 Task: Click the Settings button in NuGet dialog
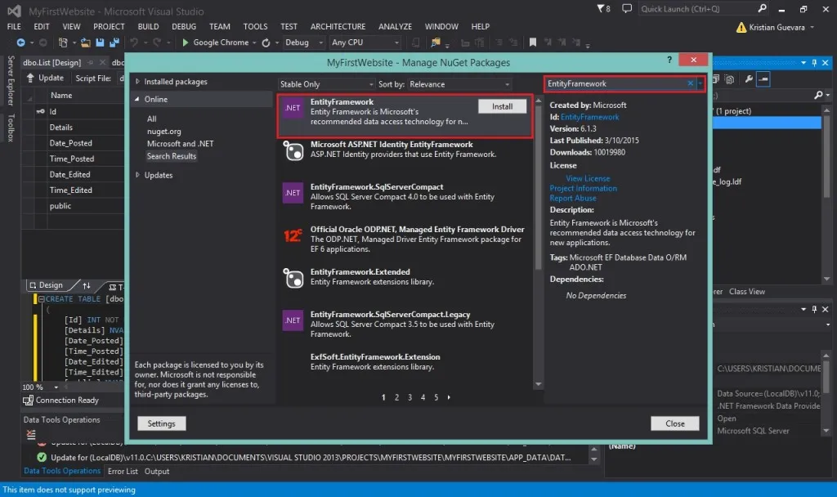click(161, 423)
